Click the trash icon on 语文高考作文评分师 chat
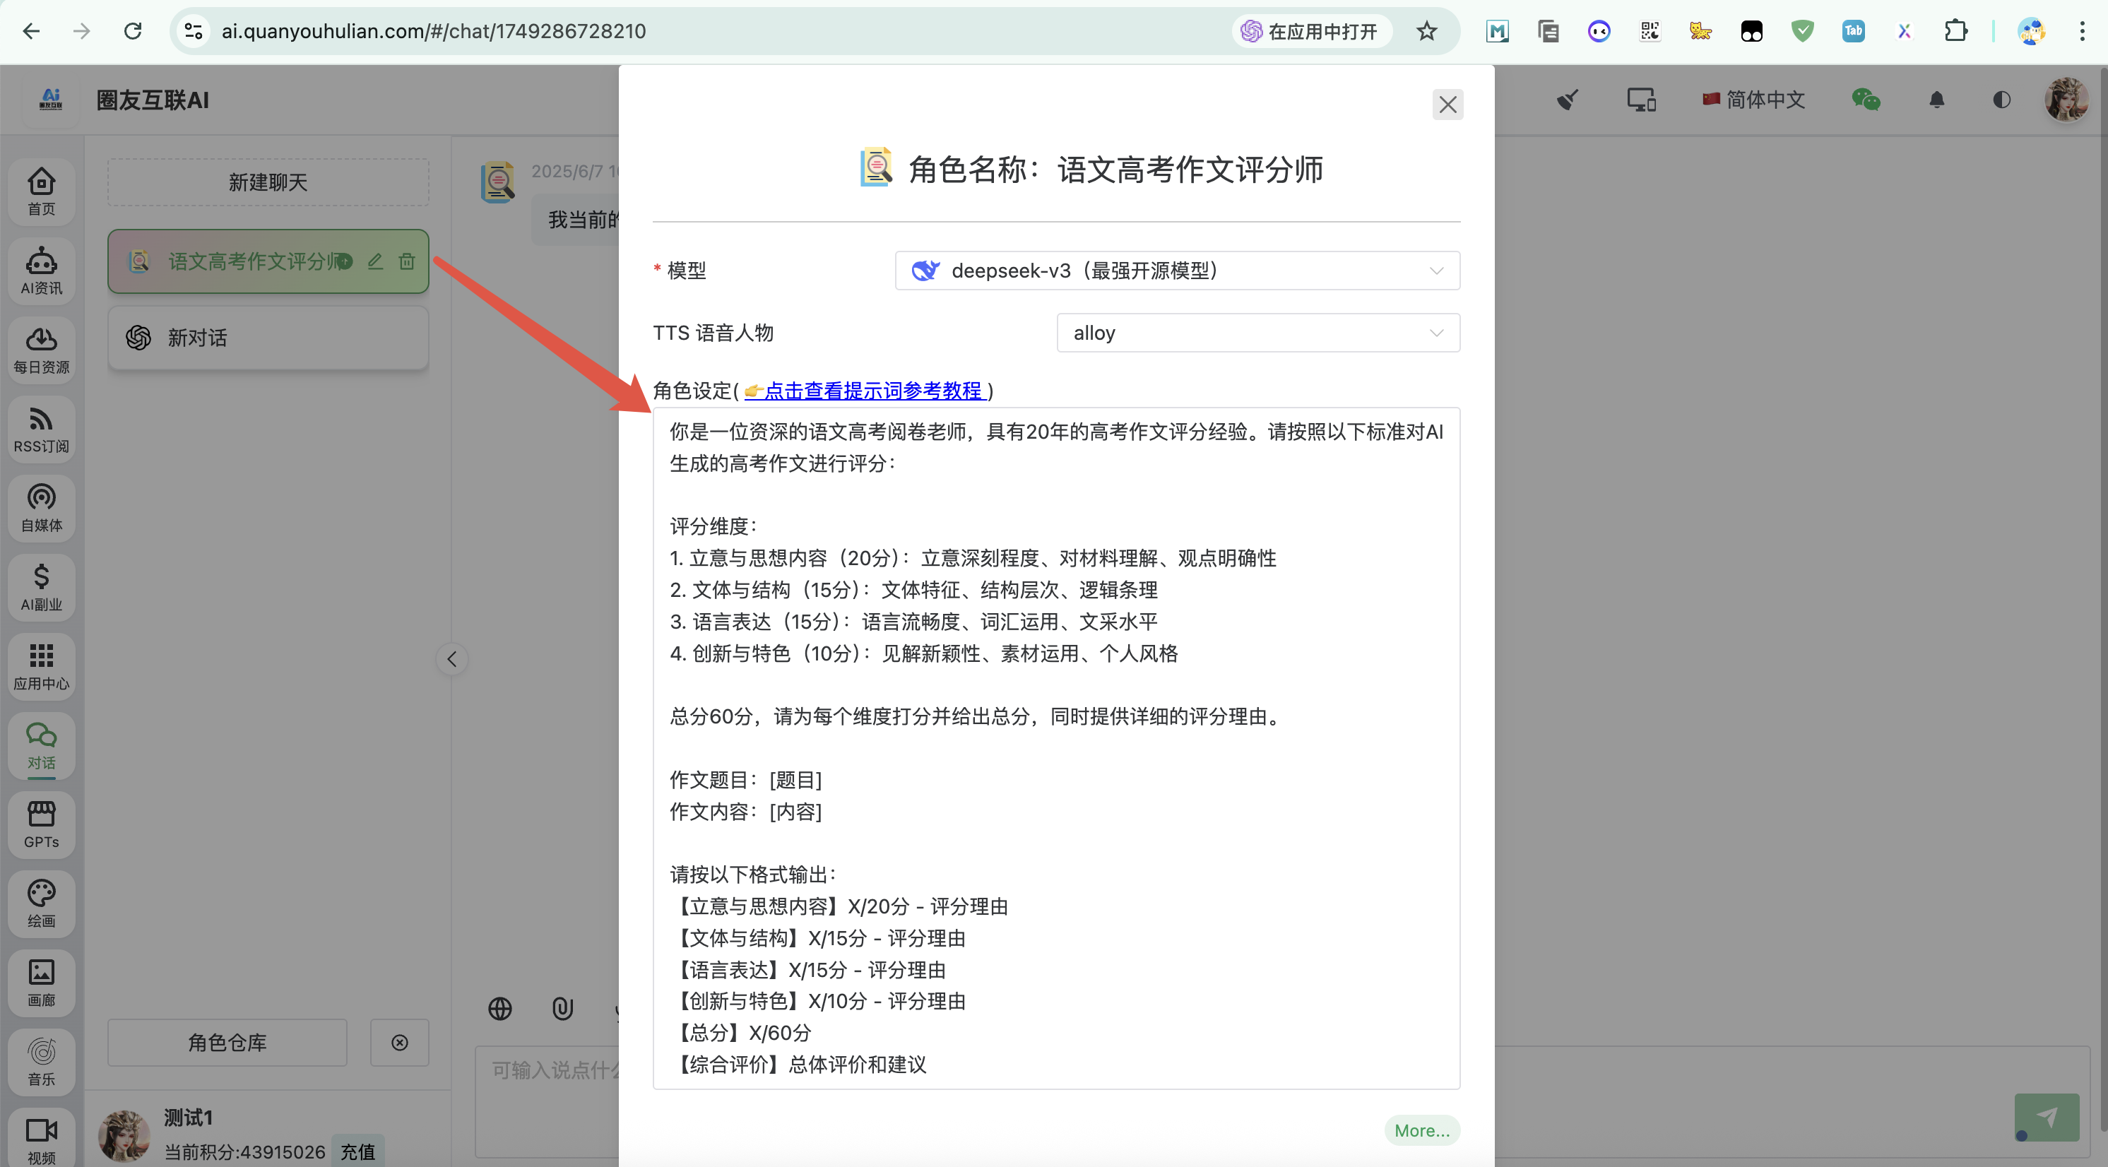Image resolution: width=2108 pixels, height=1167 pixels. click(407, 261)
